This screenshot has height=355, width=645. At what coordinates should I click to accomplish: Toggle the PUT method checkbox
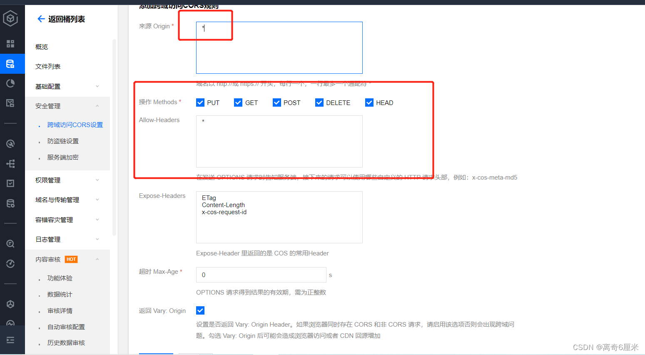(200, 102)
